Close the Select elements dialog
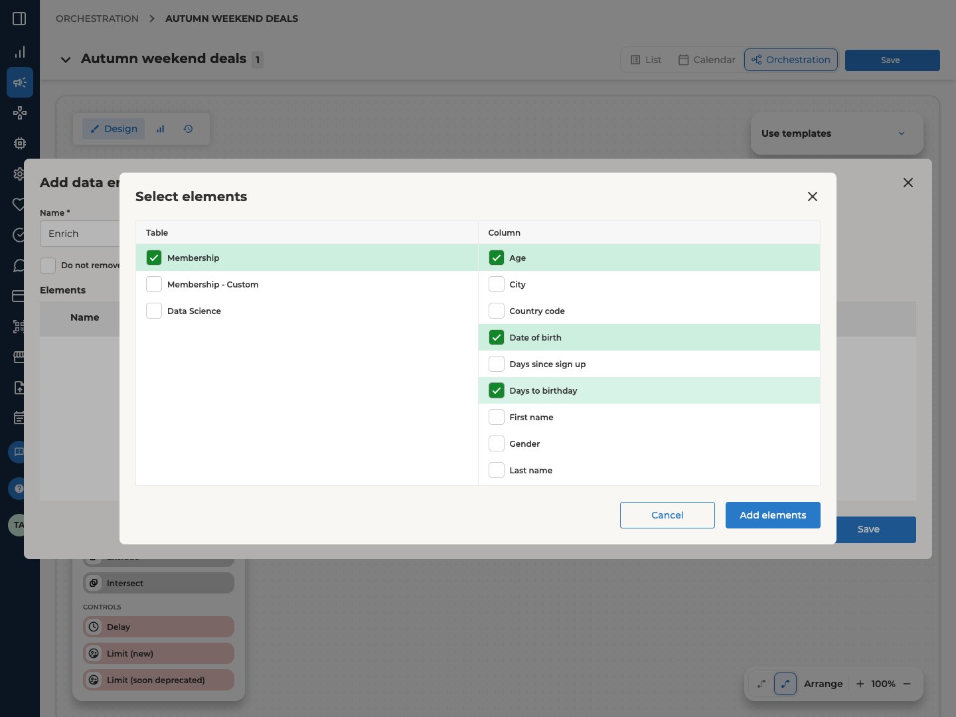956x717 pixels. [812, 197]
